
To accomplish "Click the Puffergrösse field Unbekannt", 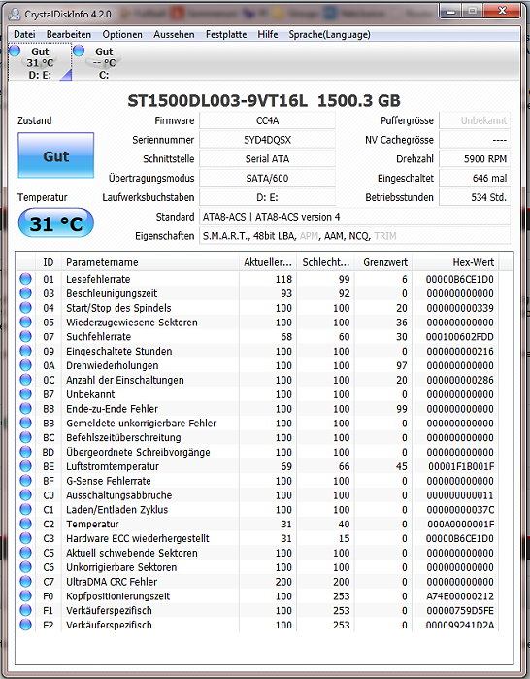I will click(475, 120).
